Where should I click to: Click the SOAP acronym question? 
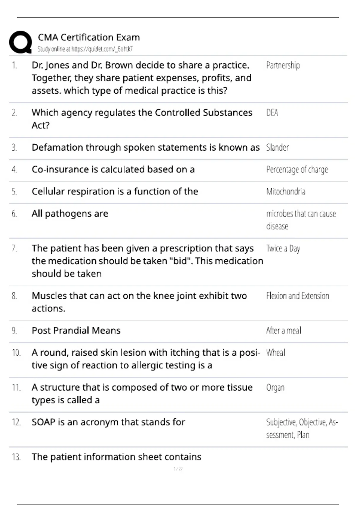tap(108, 422)
